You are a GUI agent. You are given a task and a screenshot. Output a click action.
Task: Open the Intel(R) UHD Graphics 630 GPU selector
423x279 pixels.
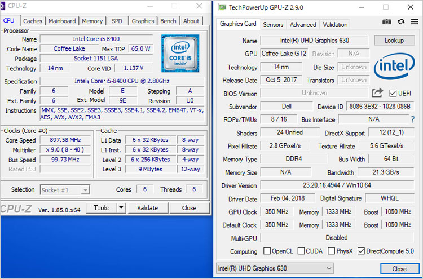coord(275,268)
